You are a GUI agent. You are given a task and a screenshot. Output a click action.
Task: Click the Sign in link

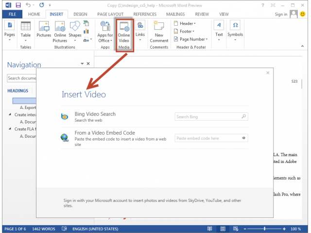click(x=281, y=14)
